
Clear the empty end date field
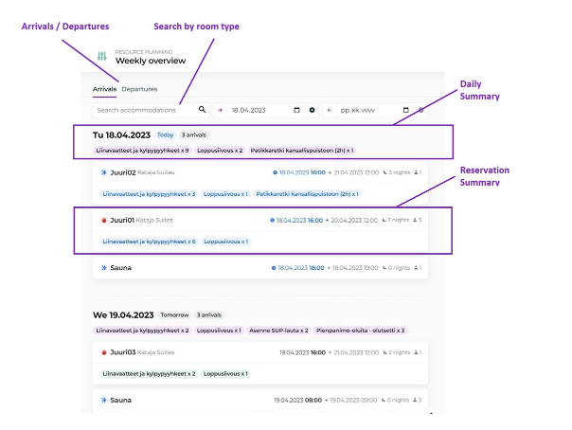pyautogui.click(x=421, y=110)
